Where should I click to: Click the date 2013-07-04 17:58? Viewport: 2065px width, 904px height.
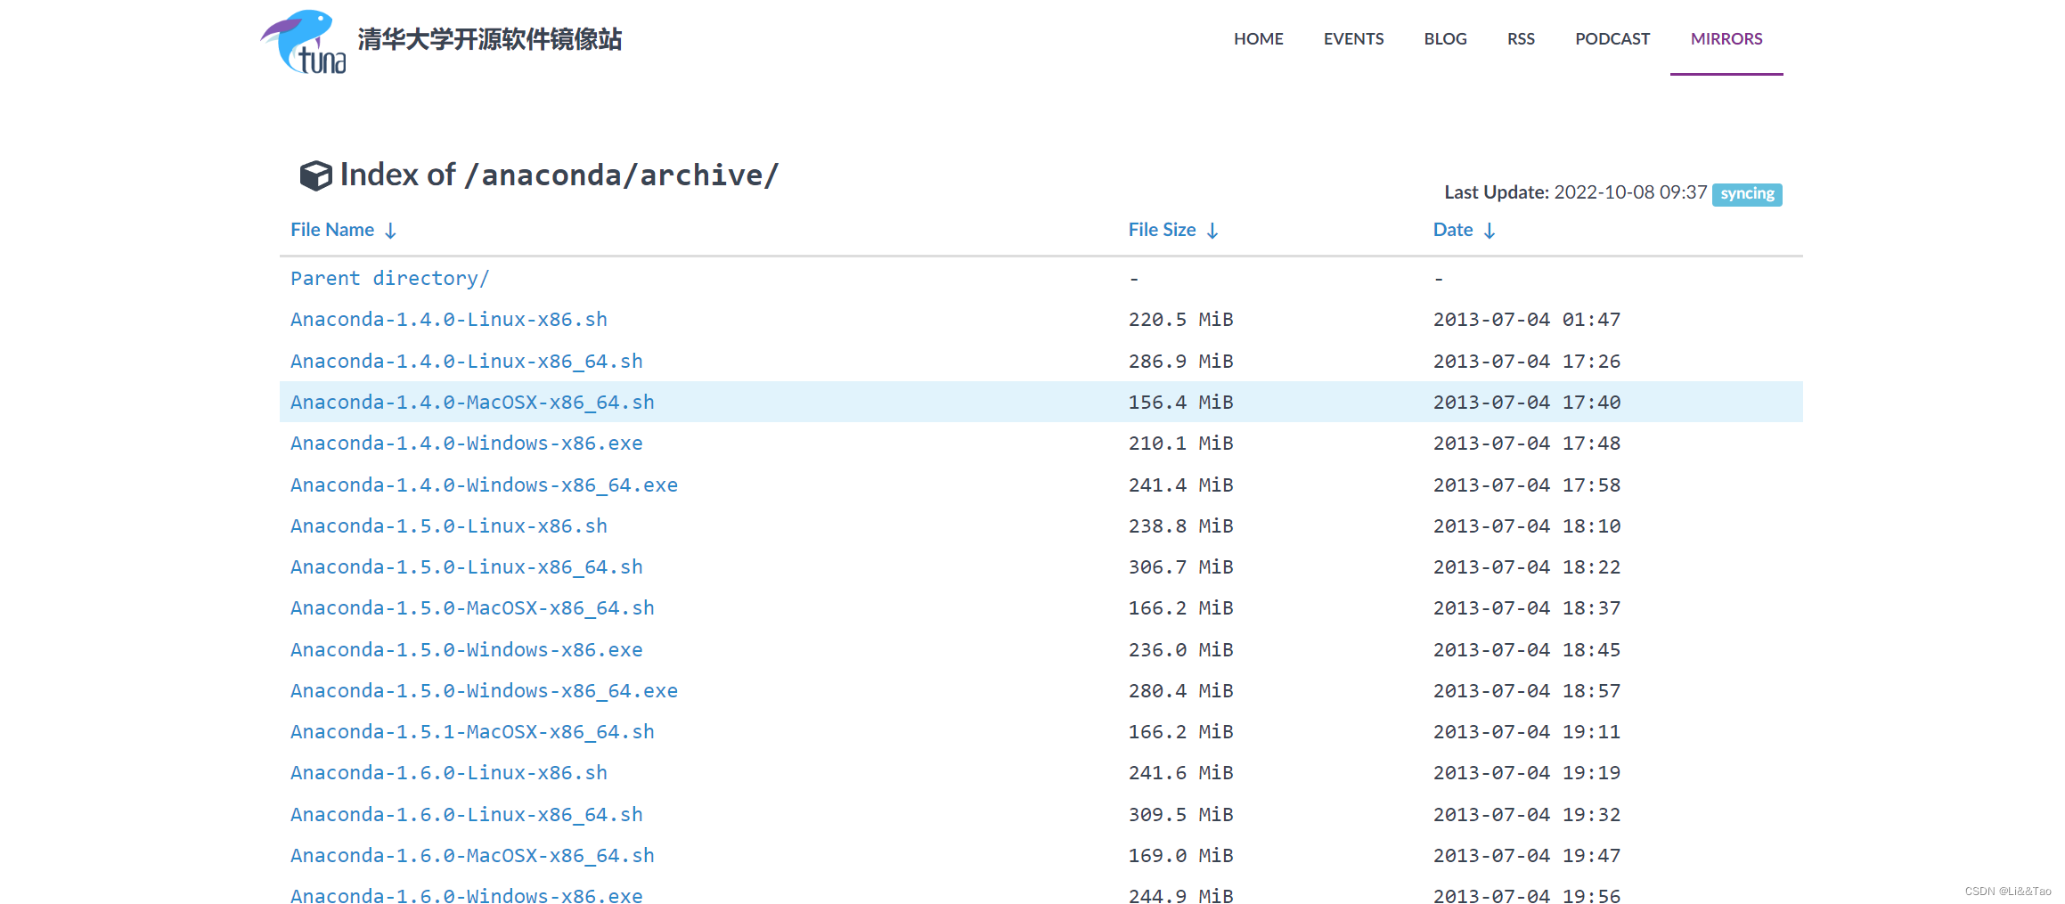click(1527, 485)
